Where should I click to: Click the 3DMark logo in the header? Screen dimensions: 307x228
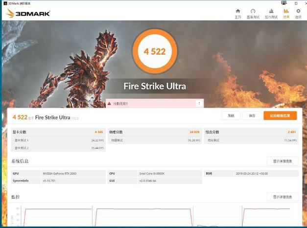point(28,14)
